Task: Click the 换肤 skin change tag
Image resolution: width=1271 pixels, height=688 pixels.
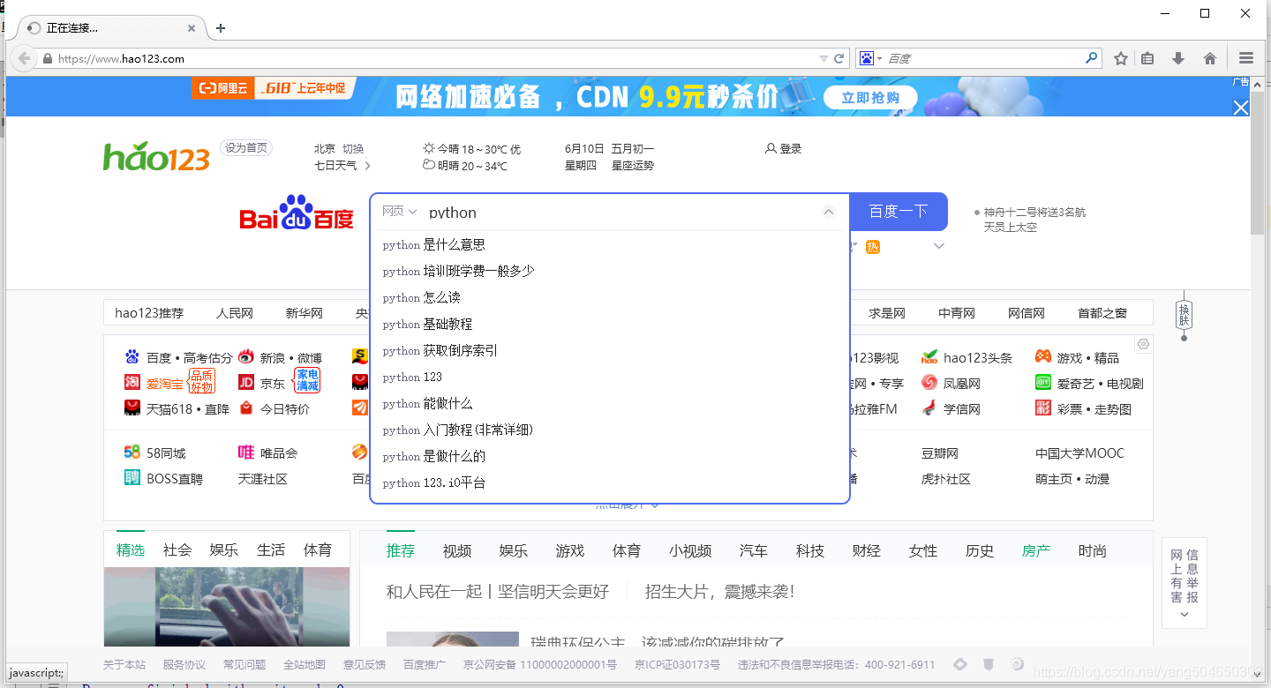Action: click(1184, 313)
